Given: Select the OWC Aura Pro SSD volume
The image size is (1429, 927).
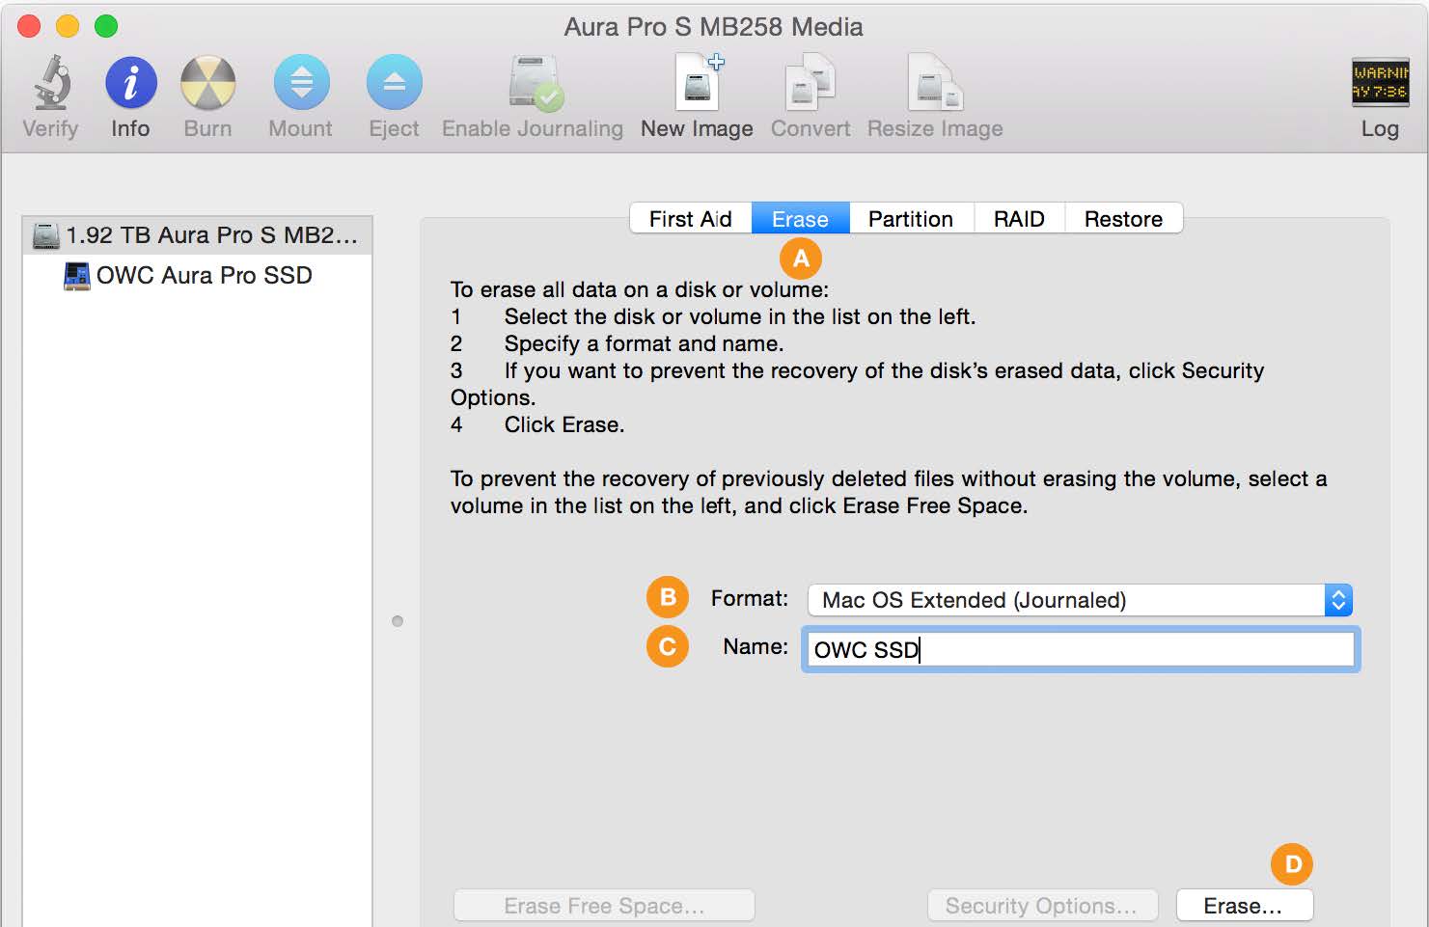Looking at the screenshot, I should click(x=203, y=275).
